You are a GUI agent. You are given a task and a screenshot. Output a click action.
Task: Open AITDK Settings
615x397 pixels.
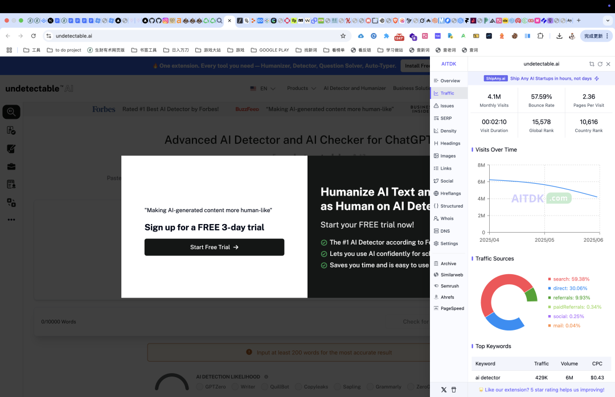click(x=445, y=244)
